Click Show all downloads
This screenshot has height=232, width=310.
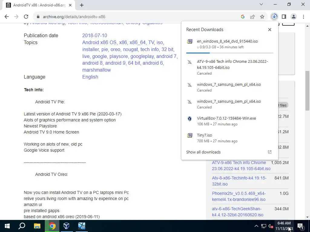point(203,152)
